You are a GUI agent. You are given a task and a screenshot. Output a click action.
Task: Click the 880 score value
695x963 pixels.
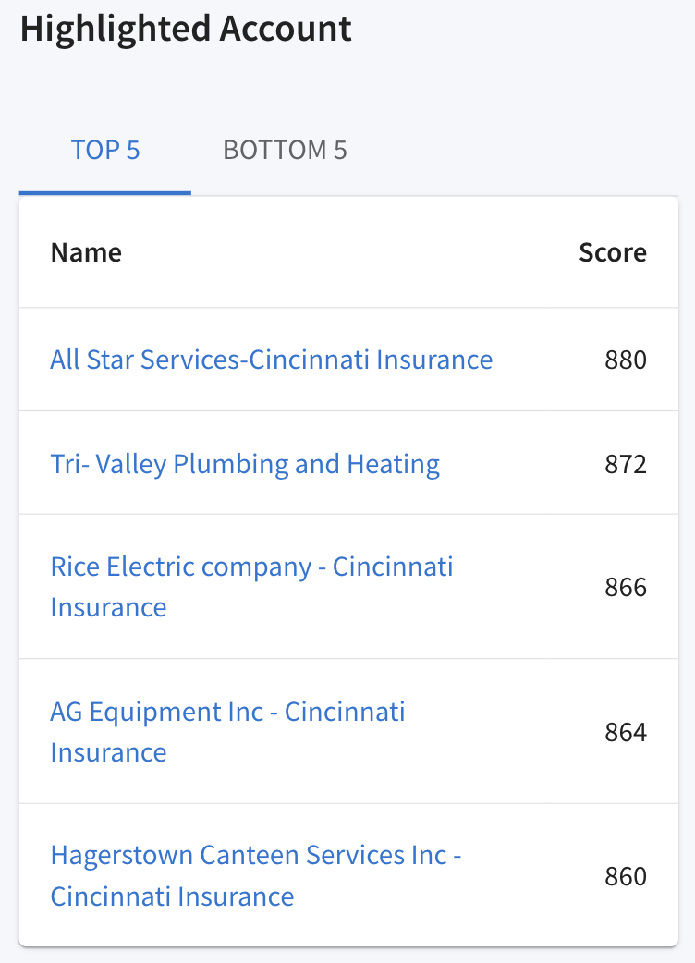point(626,360)
